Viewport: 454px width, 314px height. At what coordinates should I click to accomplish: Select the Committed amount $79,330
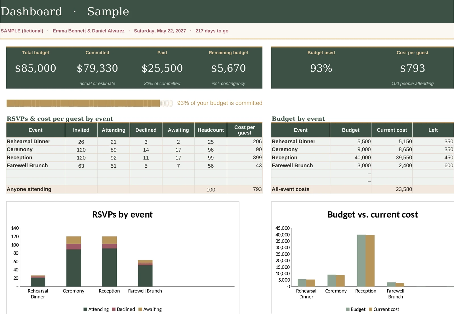click(x=97, y=68)
